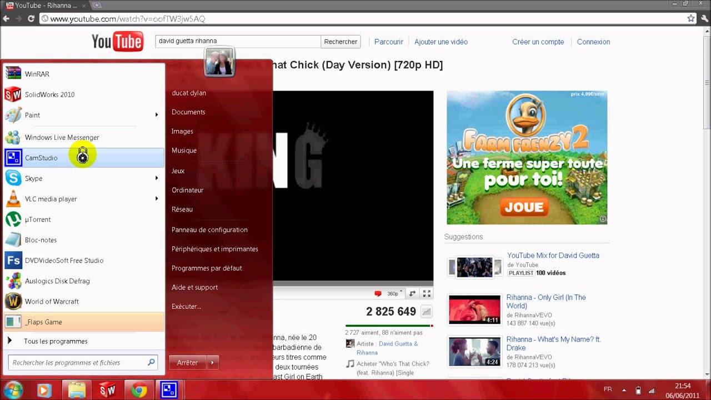Launch CamStudio from Start menu

[x=83, y=158]
